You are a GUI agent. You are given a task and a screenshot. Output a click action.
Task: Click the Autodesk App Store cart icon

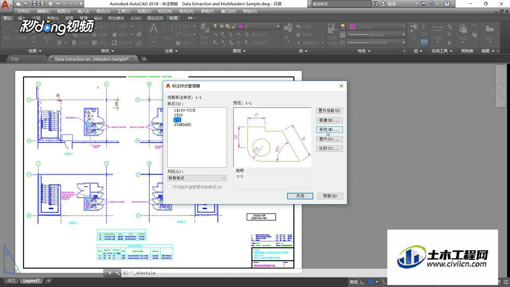[x=423, y=4]
